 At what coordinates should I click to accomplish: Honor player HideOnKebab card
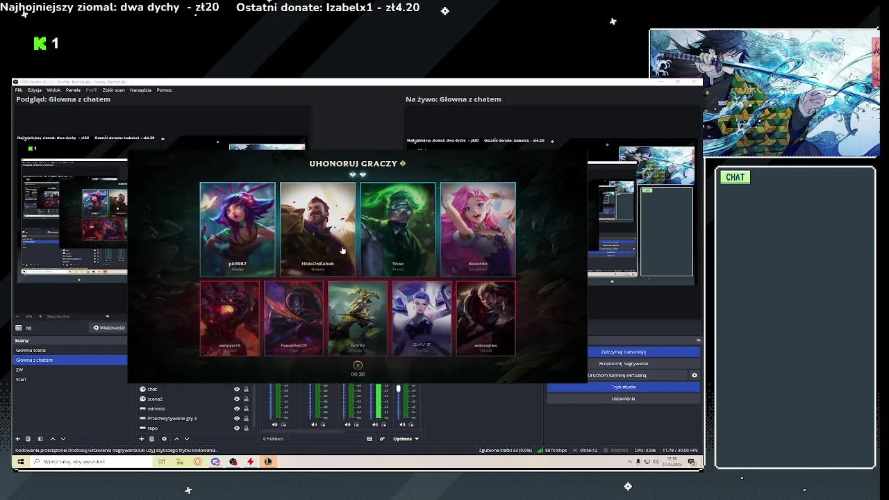317,229
